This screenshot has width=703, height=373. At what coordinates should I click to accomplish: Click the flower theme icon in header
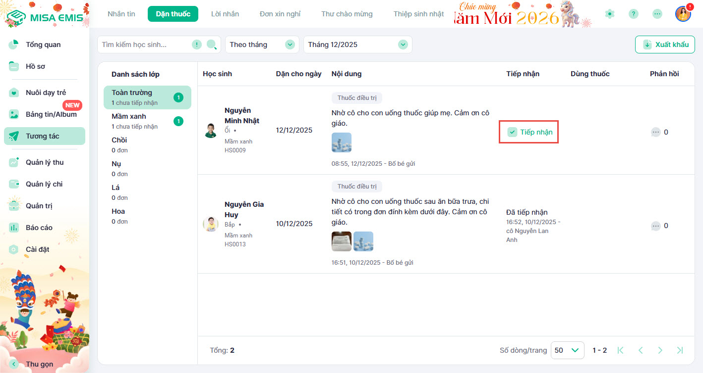point(609,14)
